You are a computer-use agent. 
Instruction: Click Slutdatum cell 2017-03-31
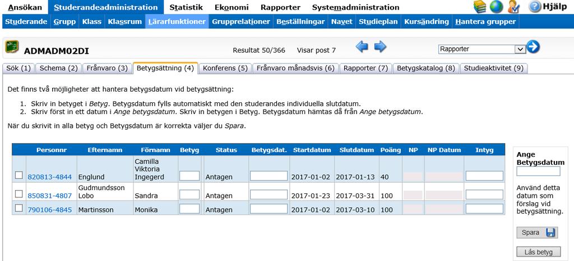pyautogui.click(x=355, y=196)
